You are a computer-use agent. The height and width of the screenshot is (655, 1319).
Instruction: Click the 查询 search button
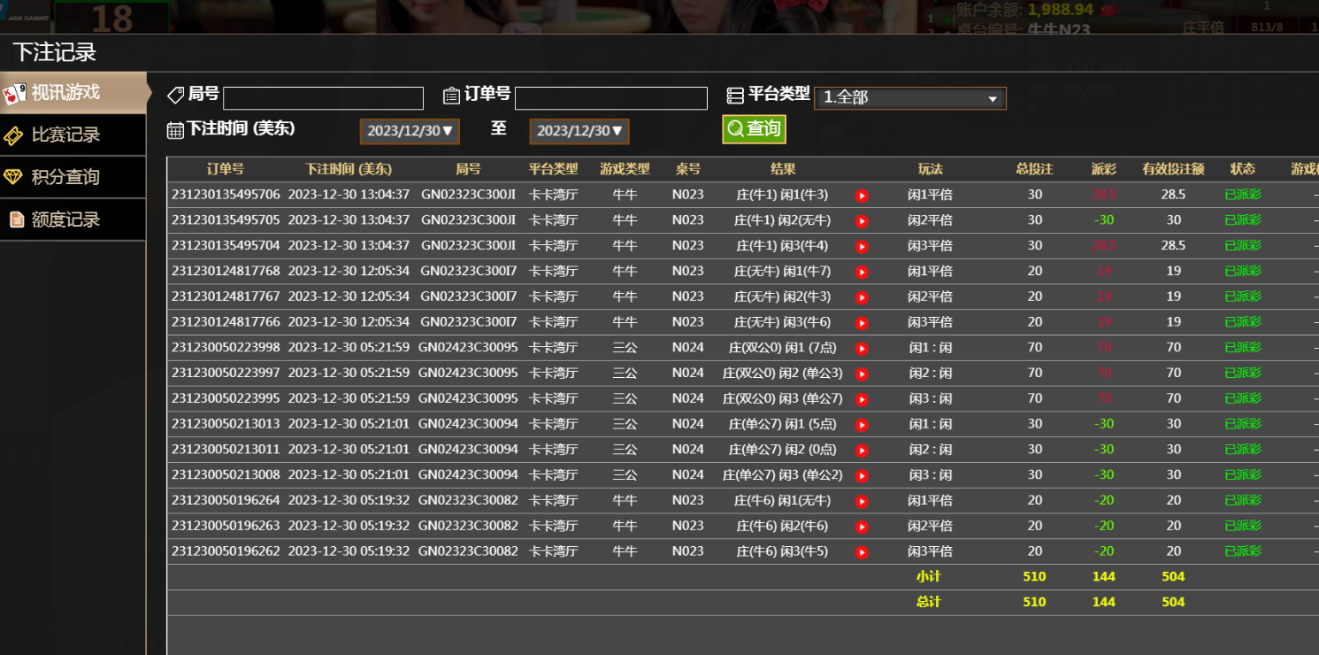coord(754,129)
